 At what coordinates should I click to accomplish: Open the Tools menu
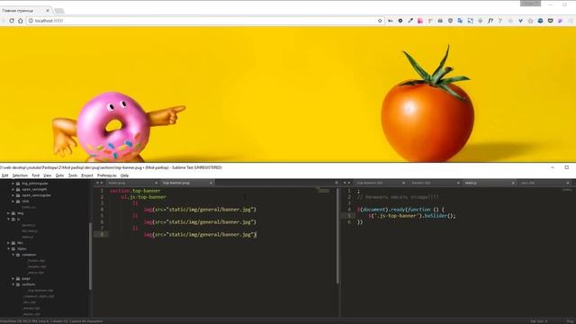(73, 175)
